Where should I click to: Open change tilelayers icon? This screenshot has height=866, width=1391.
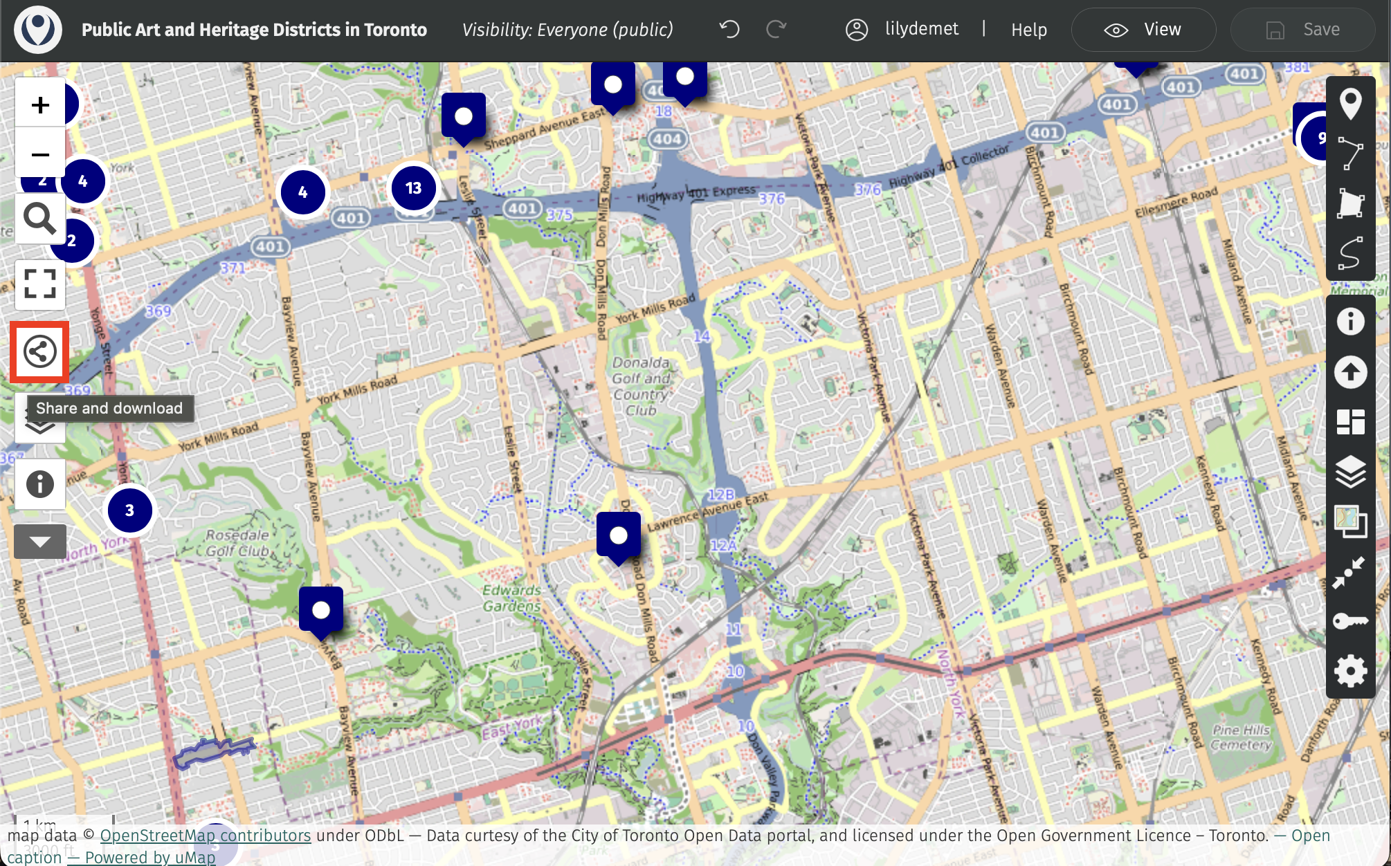1350,522
